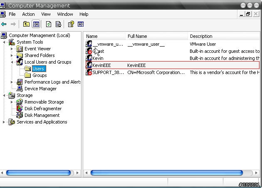Collapse the Local Users and Groups node
This screenshot has height=188, width=262.
[x=12, y=62]
